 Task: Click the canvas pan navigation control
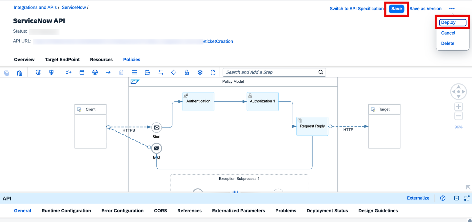coord(459,92)
